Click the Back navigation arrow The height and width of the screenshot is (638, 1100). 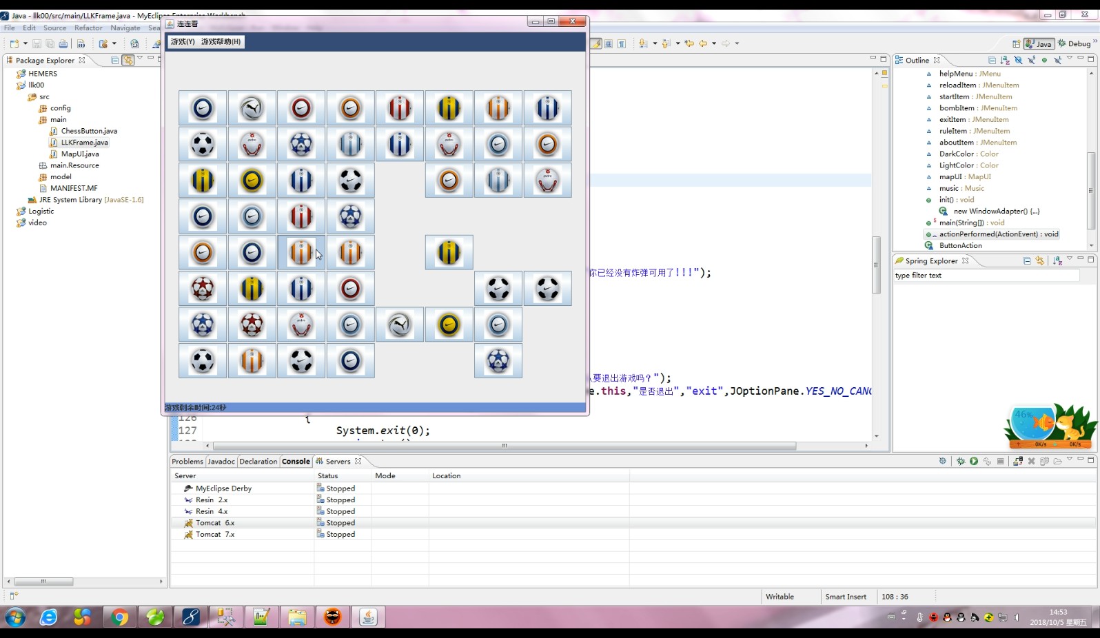coord(703,43)
